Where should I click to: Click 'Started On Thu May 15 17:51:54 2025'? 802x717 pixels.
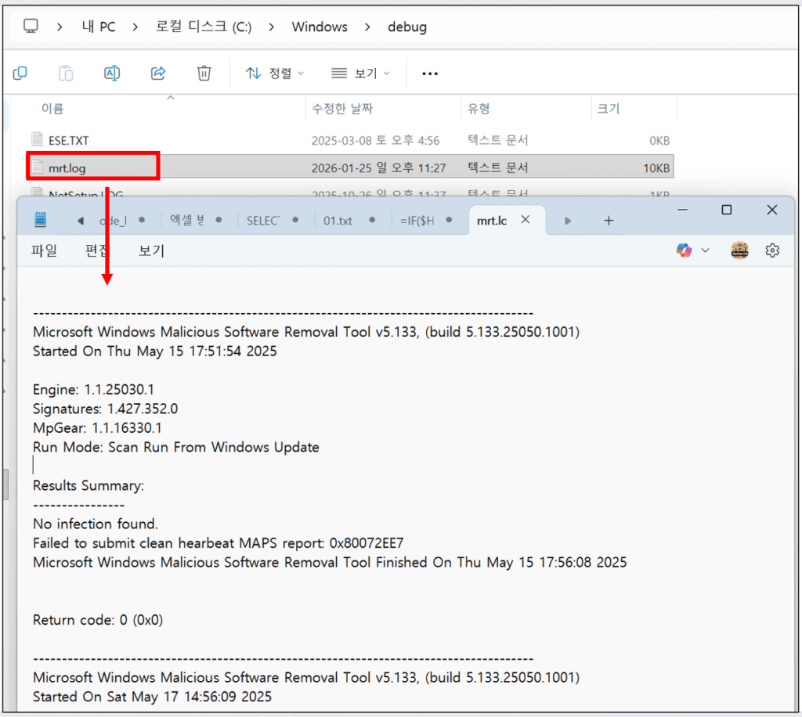pyautogui.click(x=155, y=351)
